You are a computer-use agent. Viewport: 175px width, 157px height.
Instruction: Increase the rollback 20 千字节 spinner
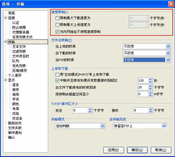click(150, 86)
